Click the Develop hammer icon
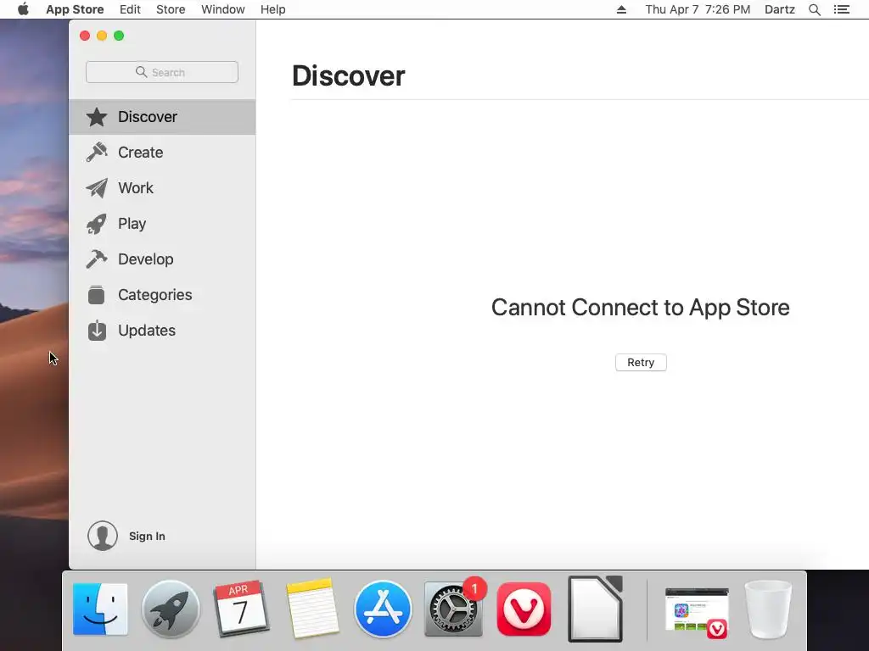This screenshot has width=869, height=651. 97,259
